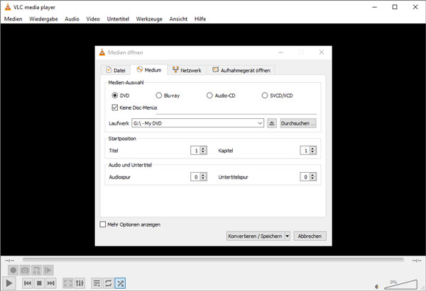Eject the disc using the eject button
426x291 pixels.
(x=272, y=123)
